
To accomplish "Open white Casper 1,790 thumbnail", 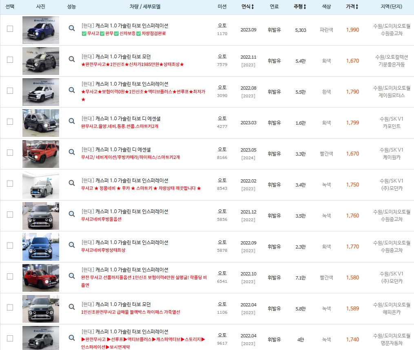I will coord(41,92).
